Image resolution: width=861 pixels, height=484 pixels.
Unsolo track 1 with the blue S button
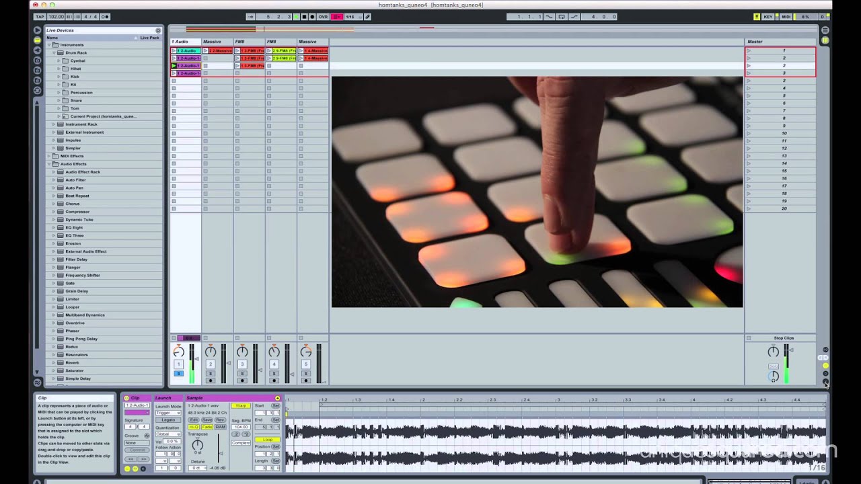pyautogui.click(x=179, y=374)
